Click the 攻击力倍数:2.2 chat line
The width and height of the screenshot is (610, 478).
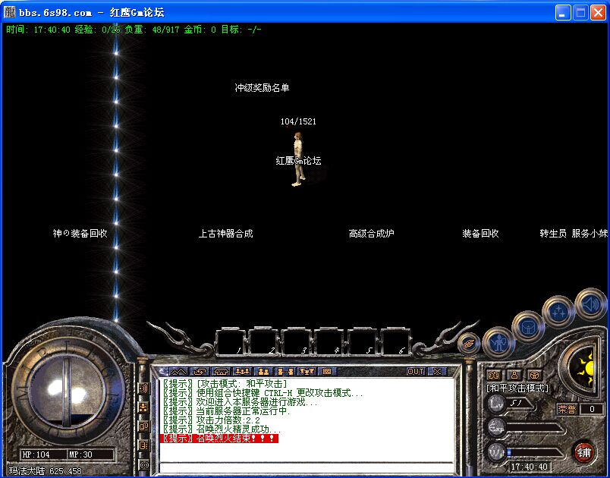212,420
